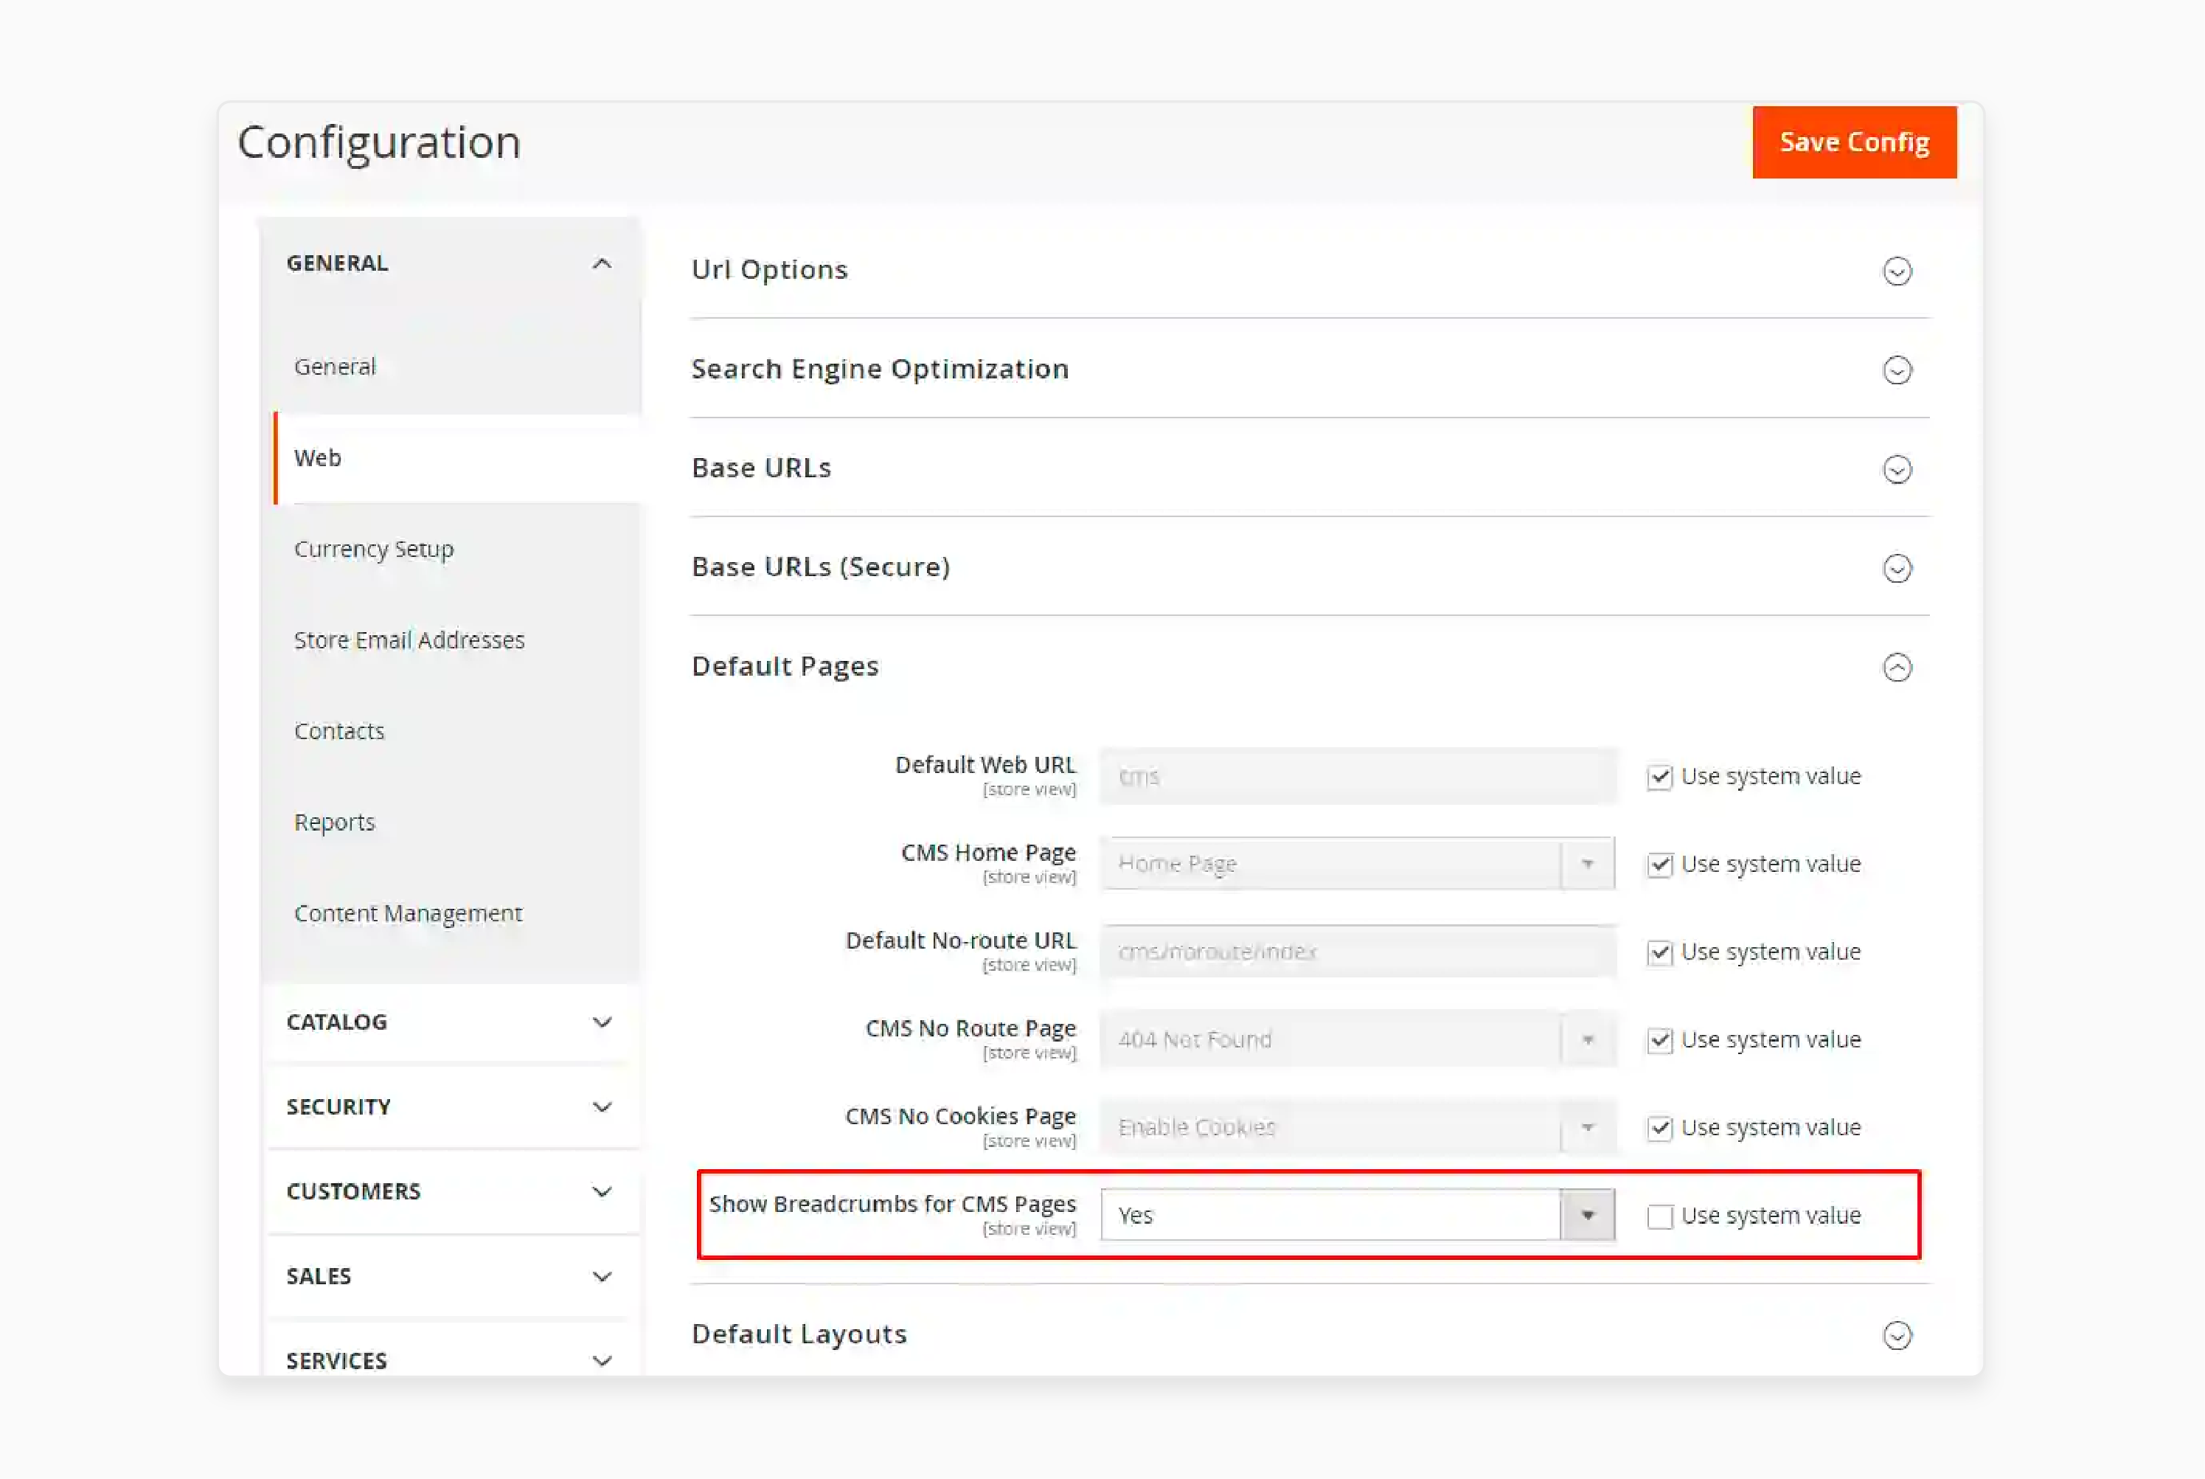Expand the Default Layouts section

(1898, 1334)
